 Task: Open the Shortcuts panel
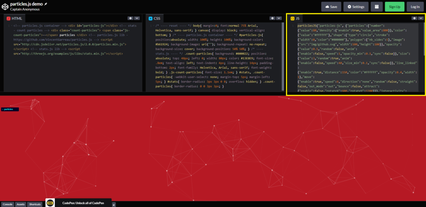click(x=35, y=204)
